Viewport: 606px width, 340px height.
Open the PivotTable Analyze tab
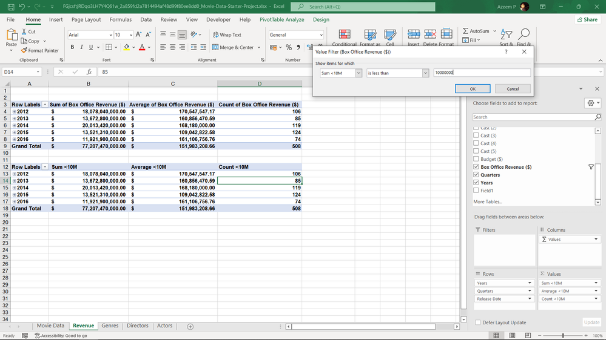pos(281,19)
